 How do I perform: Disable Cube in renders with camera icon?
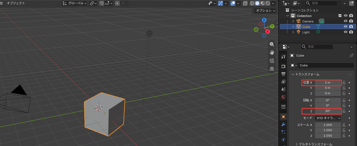(351, 27)
